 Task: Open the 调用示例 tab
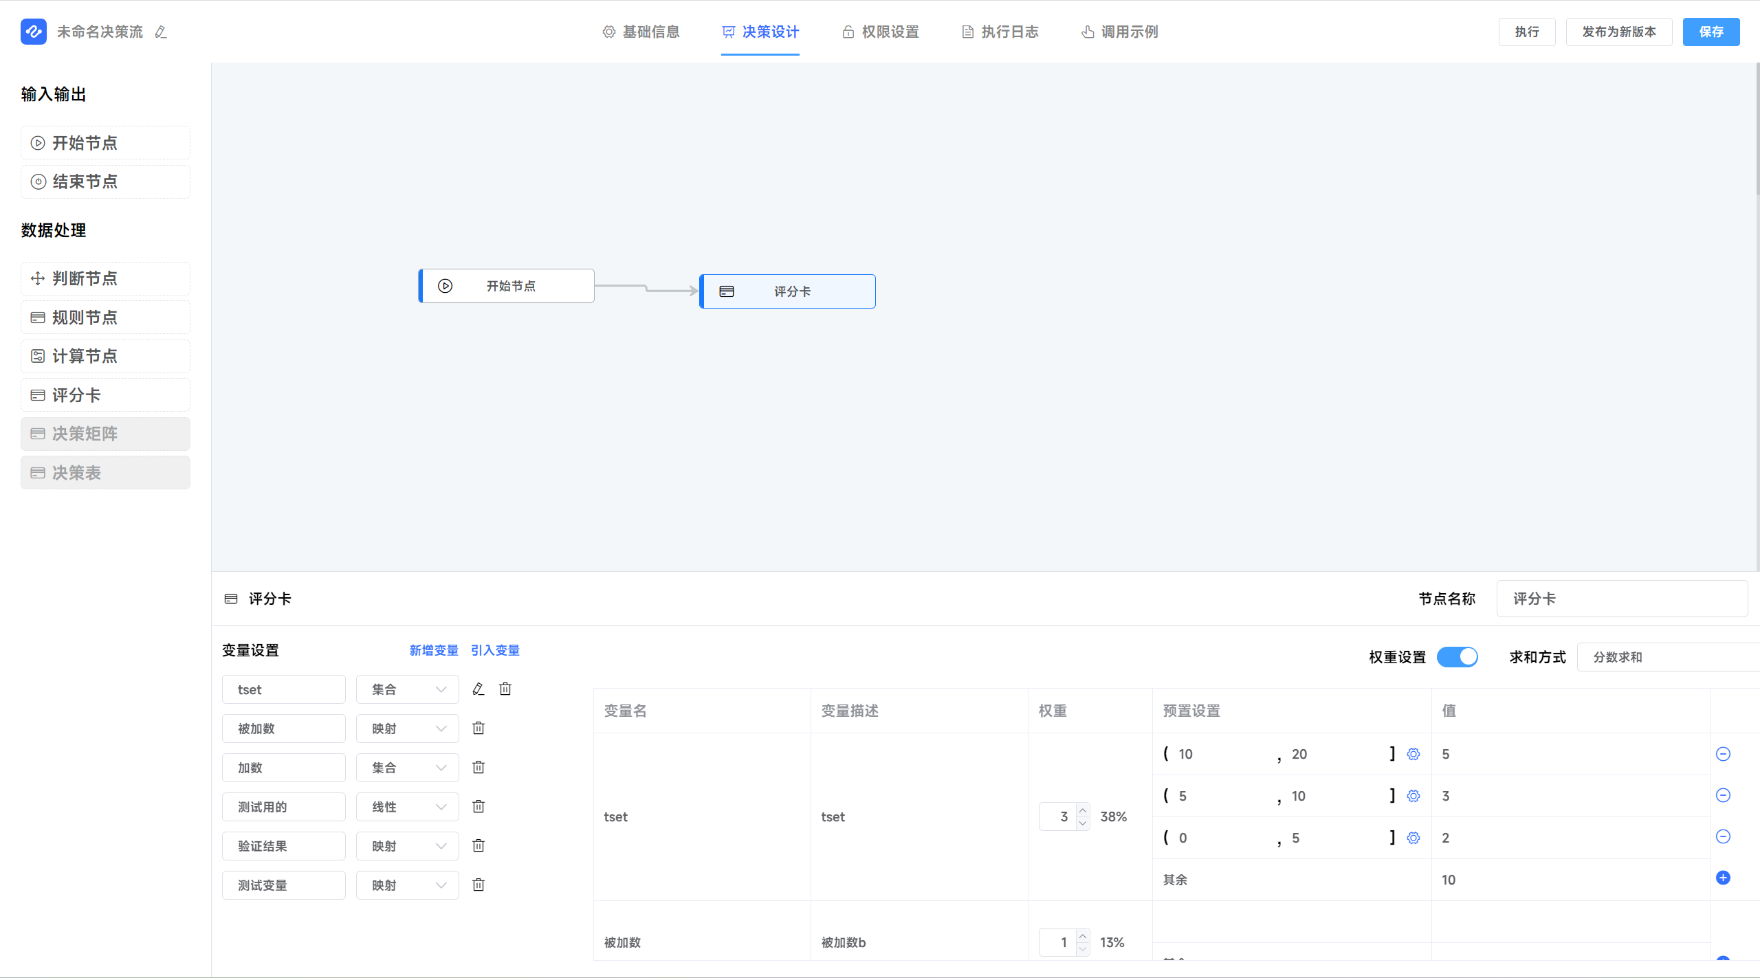1120,32
